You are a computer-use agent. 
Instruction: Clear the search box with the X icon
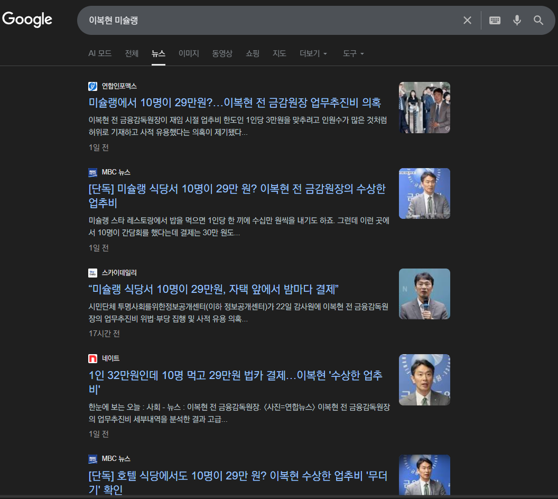[x=467, y=20]
